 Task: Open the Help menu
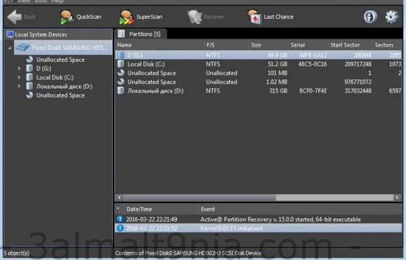pyautogui.click(x=57, y=1)
